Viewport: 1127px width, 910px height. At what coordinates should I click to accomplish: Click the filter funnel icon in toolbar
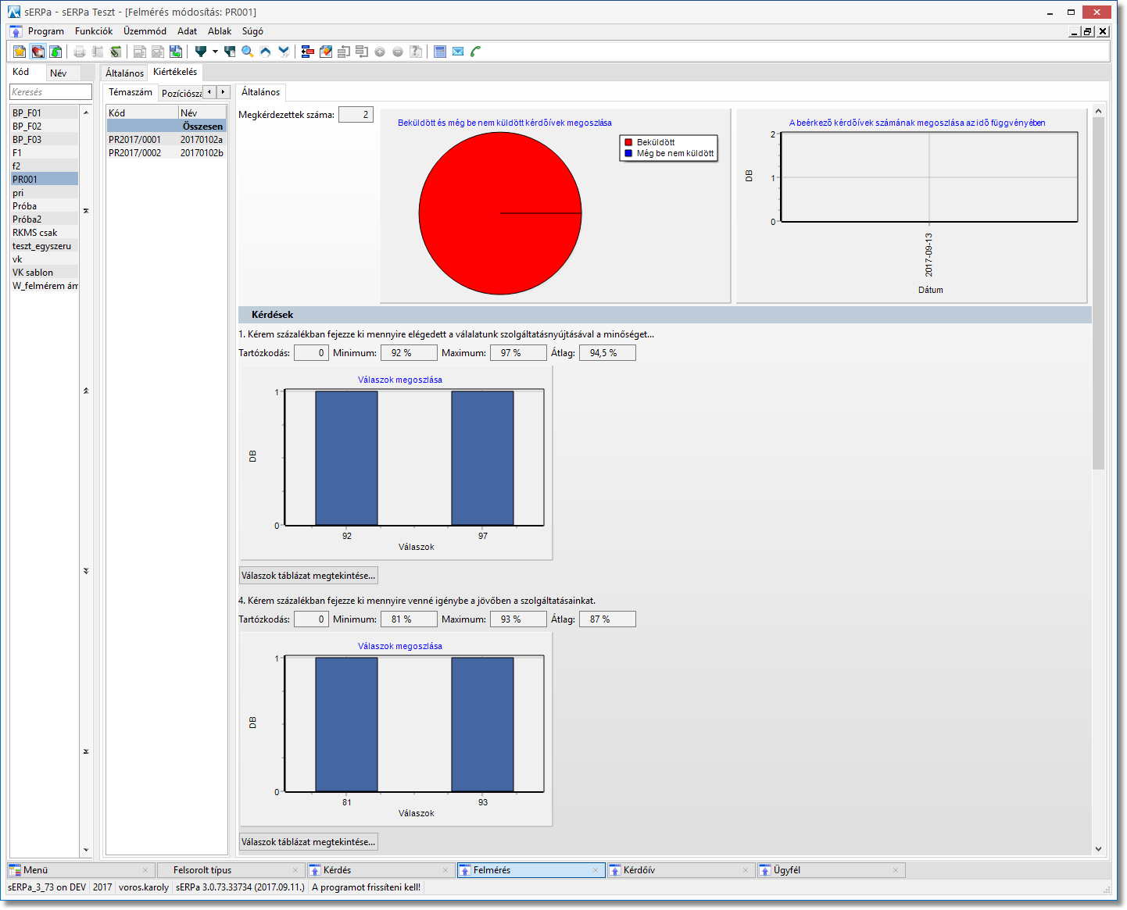point(201,52)
